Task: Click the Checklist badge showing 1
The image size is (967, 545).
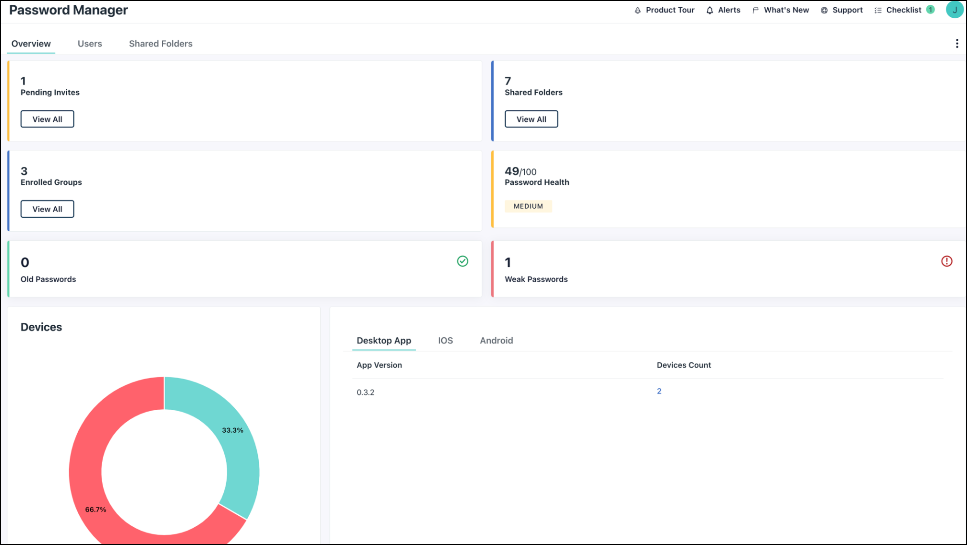Action: click(930, 9)
